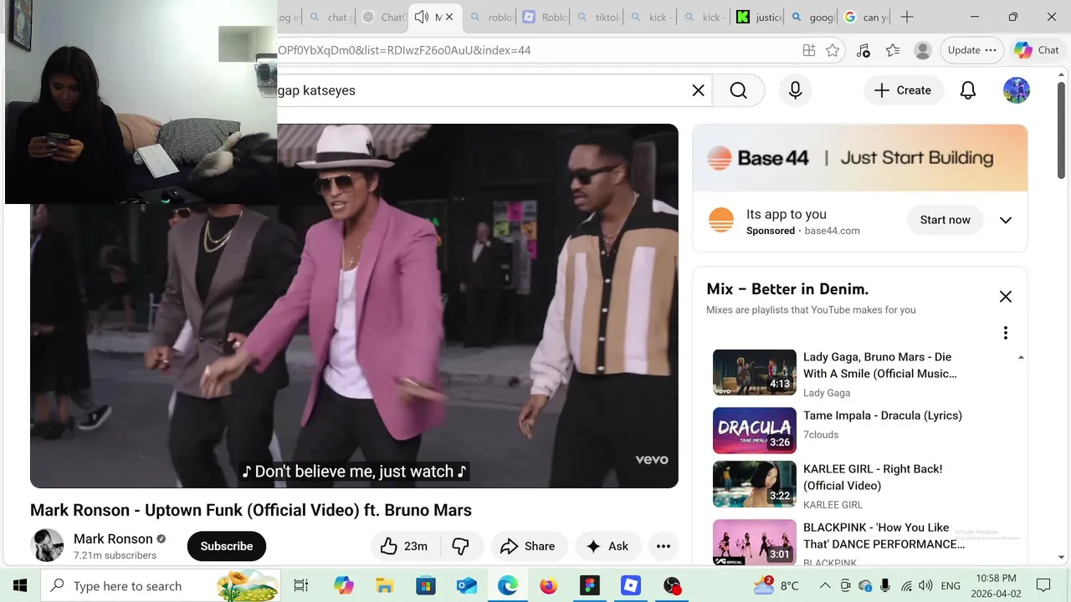
Task: Open the Windows Start menu
Action: click(x=19, y=585)
